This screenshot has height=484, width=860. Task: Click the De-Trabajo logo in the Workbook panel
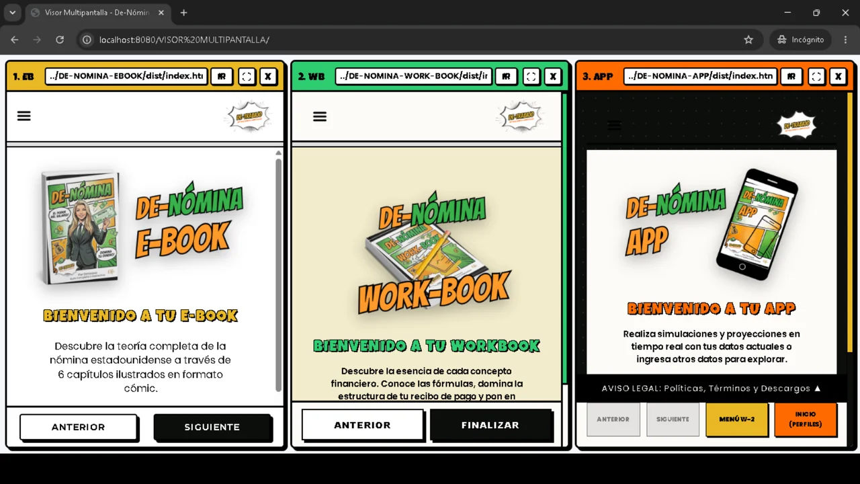click(x=520, y=116)
